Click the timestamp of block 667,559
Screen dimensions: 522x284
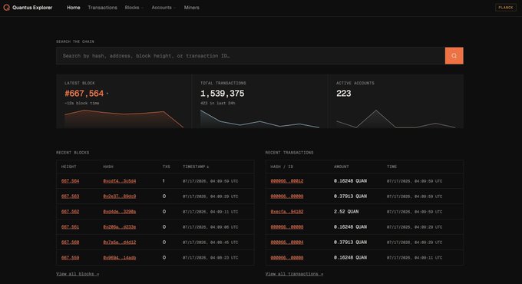(x=210, y=258)
